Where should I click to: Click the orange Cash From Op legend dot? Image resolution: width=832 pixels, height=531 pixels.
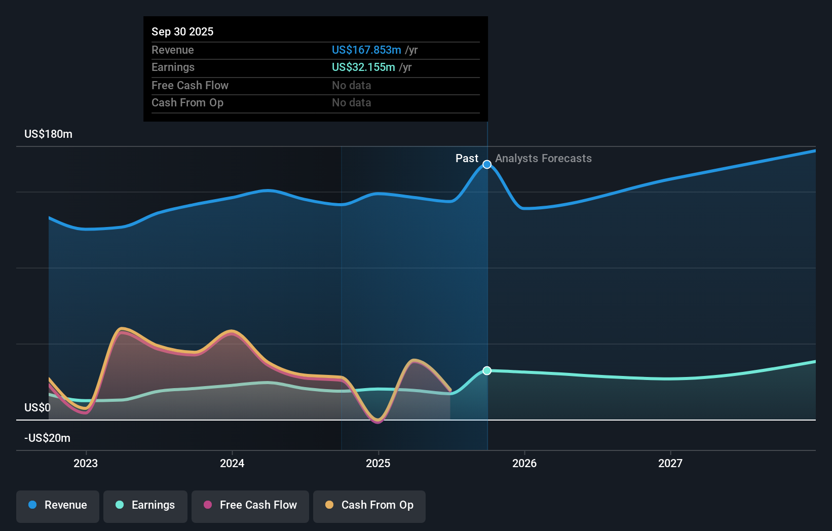pos(330,505)
